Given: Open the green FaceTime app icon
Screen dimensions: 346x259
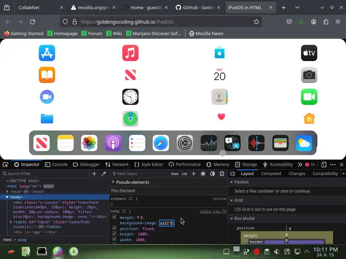Looking at the screenshot, I should [x=309, y=97].
